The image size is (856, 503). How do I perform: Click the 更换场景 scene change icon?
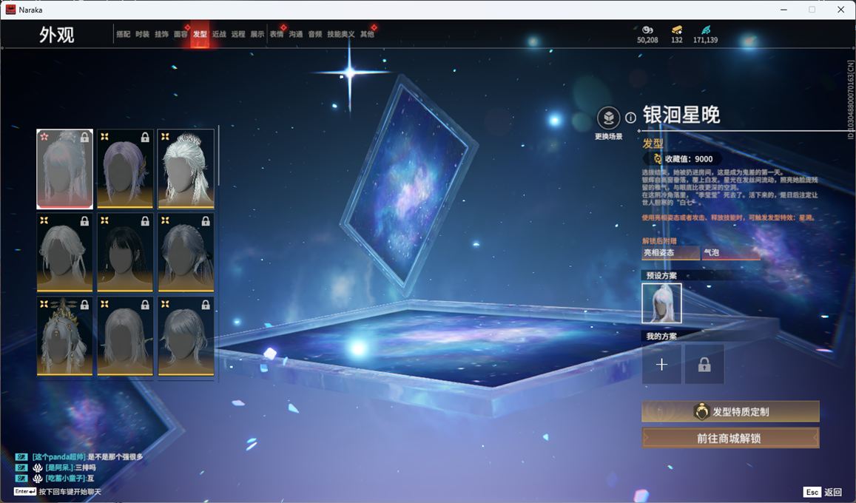pyautogui.click(x=608, y=118)
